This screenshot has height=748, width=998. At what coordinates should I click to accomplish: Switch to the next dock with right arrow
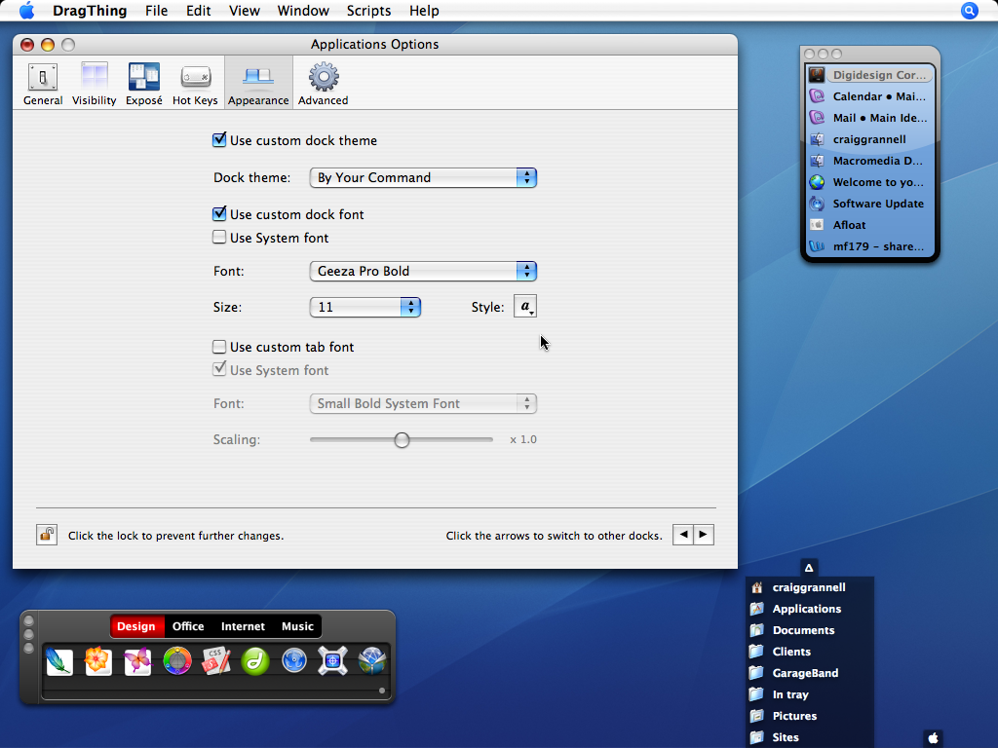click(x=704, y=535)
